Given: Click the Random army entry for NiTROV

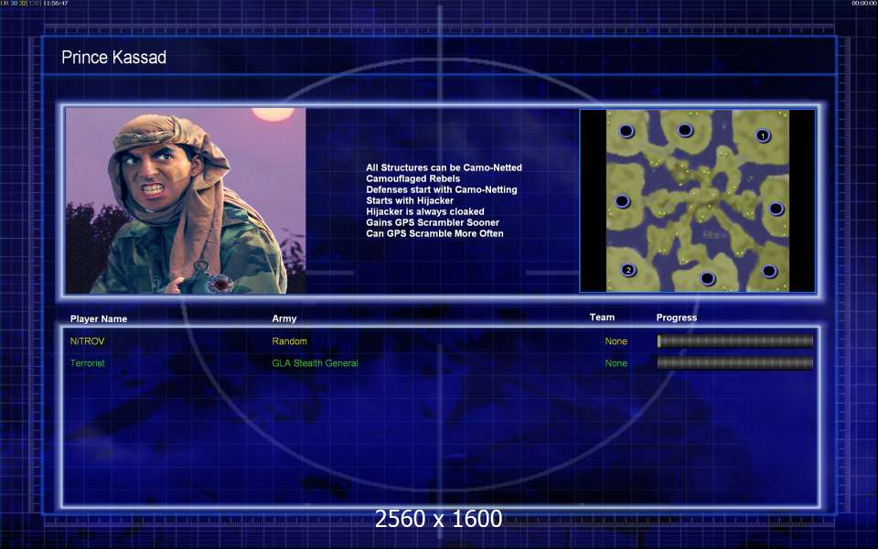Looking at the screenshot, I should coord(290,341).
